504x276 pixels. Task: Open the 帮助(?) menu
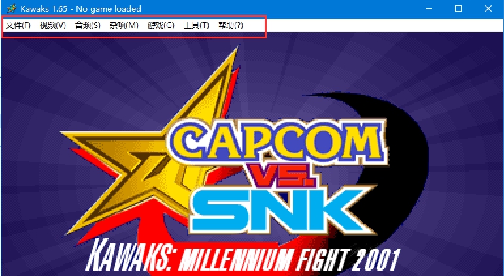click(231, 25)
